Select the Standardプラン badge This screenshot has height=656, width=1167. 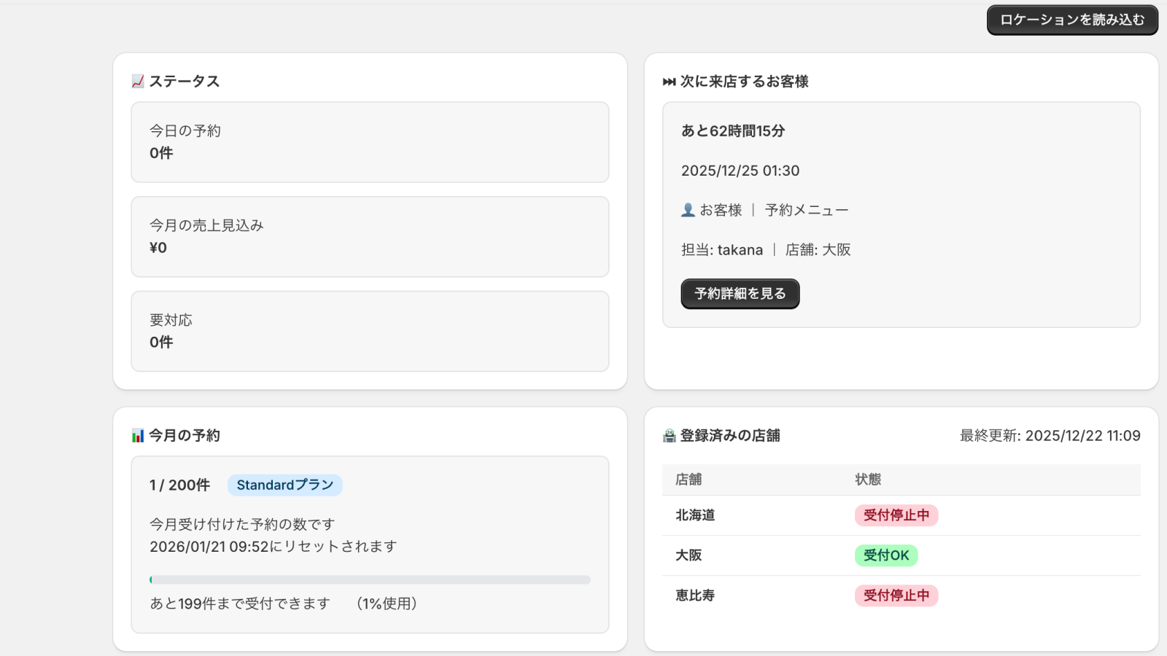pyautogui.click(x=284, y=485)
